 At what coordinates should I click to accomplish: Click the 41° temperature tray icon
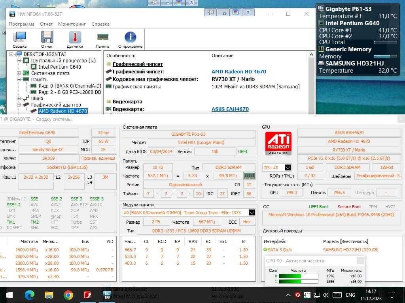(307, 295)
